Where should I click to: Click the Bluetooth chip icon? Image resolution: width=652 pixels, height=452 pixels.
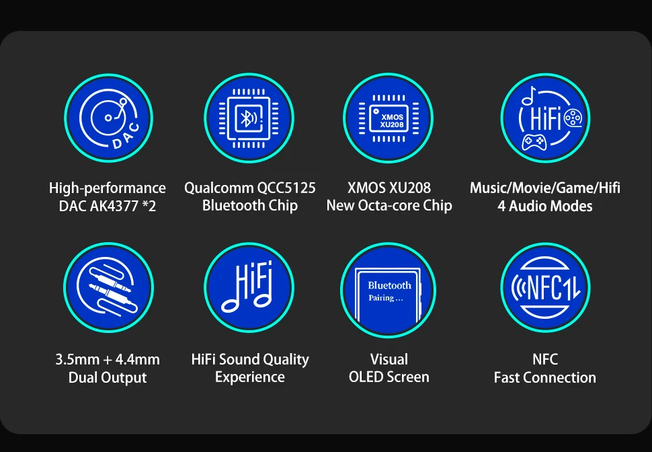[x=249, y=118]
